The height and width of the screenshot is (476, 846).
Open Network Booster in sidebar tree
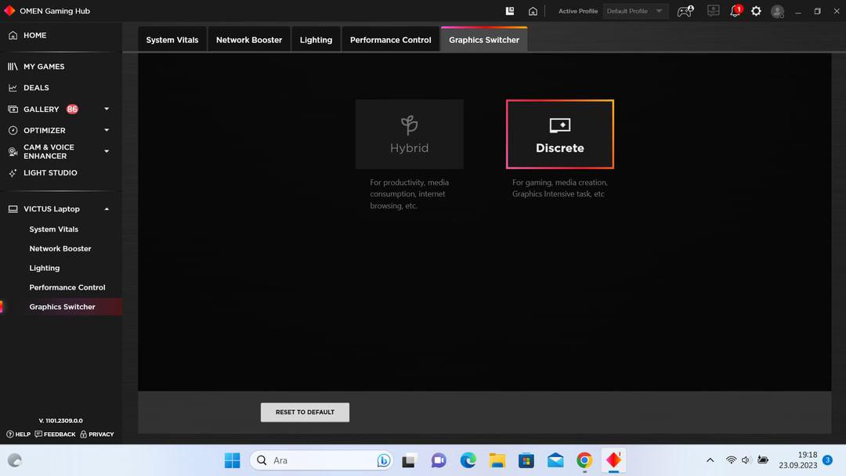coord(60,248)
